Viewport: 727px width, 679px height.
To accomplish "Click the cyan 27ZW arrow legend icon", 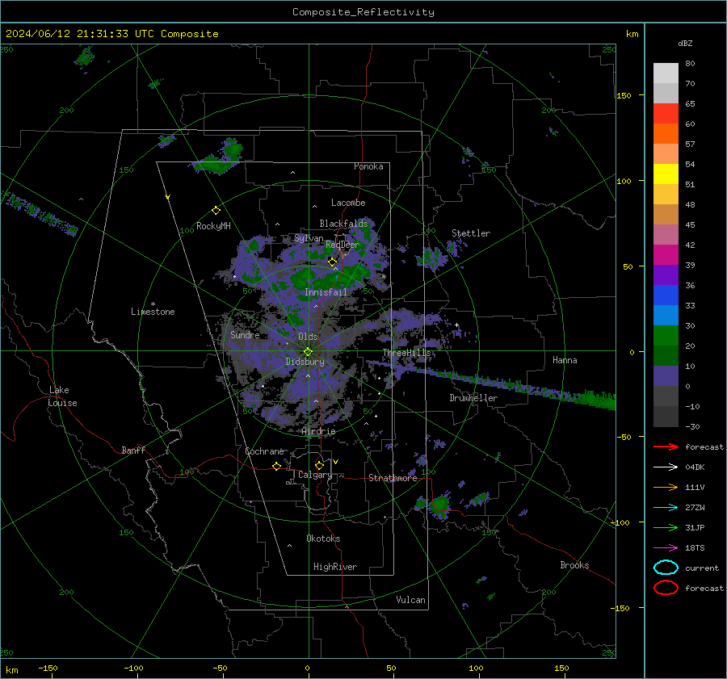I will pos(666,508).
